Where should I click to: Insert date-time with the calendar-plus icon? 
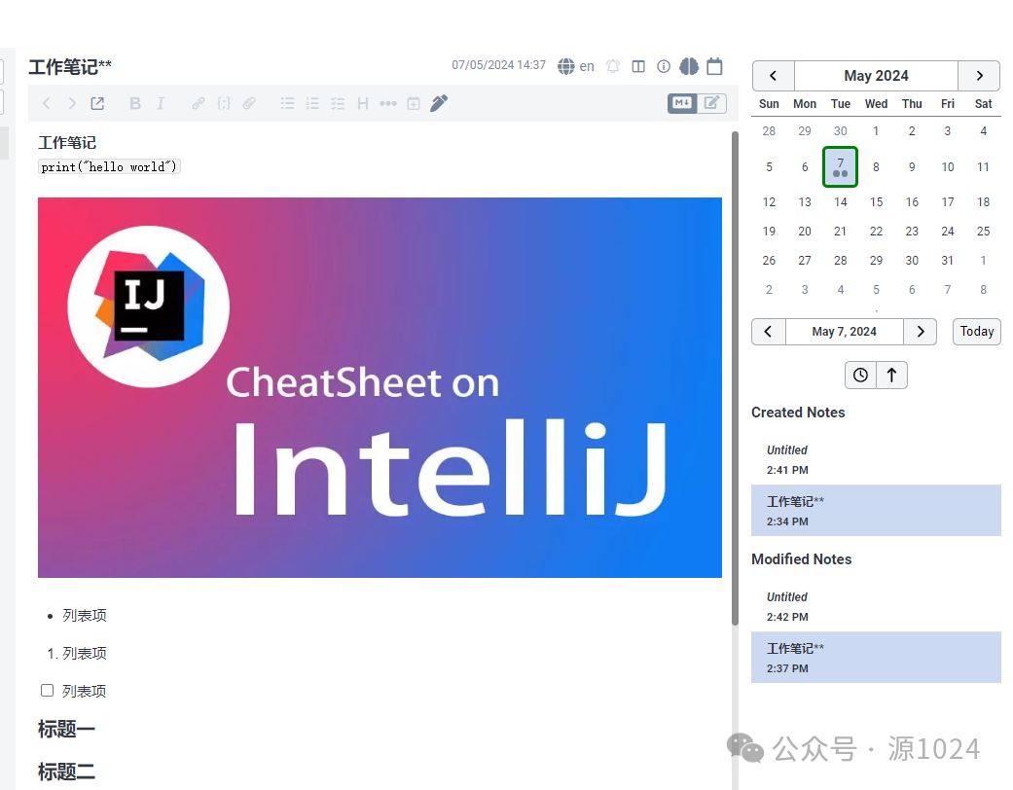tap(414, 103)
